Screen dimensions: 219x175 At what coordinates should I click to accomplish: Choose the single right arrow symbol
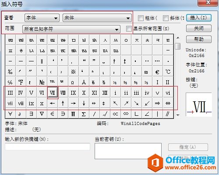pyautogui.click(x=74, y=103)
